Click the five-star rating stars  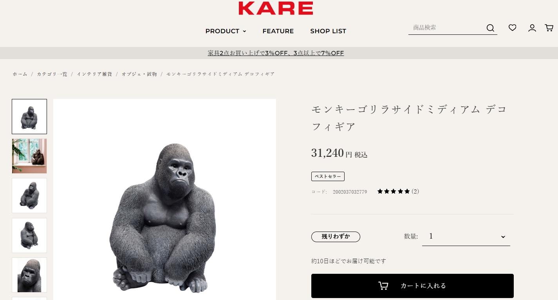click(x=394, y=191)
